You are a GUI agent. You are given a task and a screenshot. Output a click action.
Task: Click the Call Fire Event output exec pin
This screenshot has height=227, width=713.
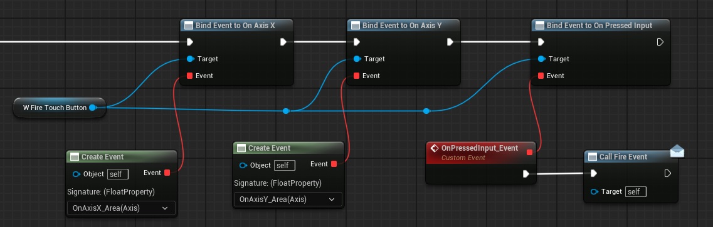tap(667, 174)
